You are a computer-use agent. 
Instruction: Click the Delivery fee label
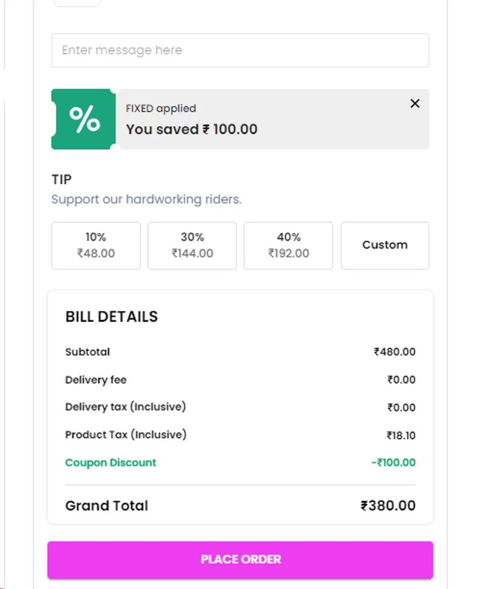pos(96,380)
